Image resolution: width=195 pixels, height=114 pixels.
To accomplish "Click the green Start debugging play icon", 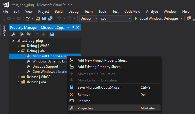I will click(136, 18).
